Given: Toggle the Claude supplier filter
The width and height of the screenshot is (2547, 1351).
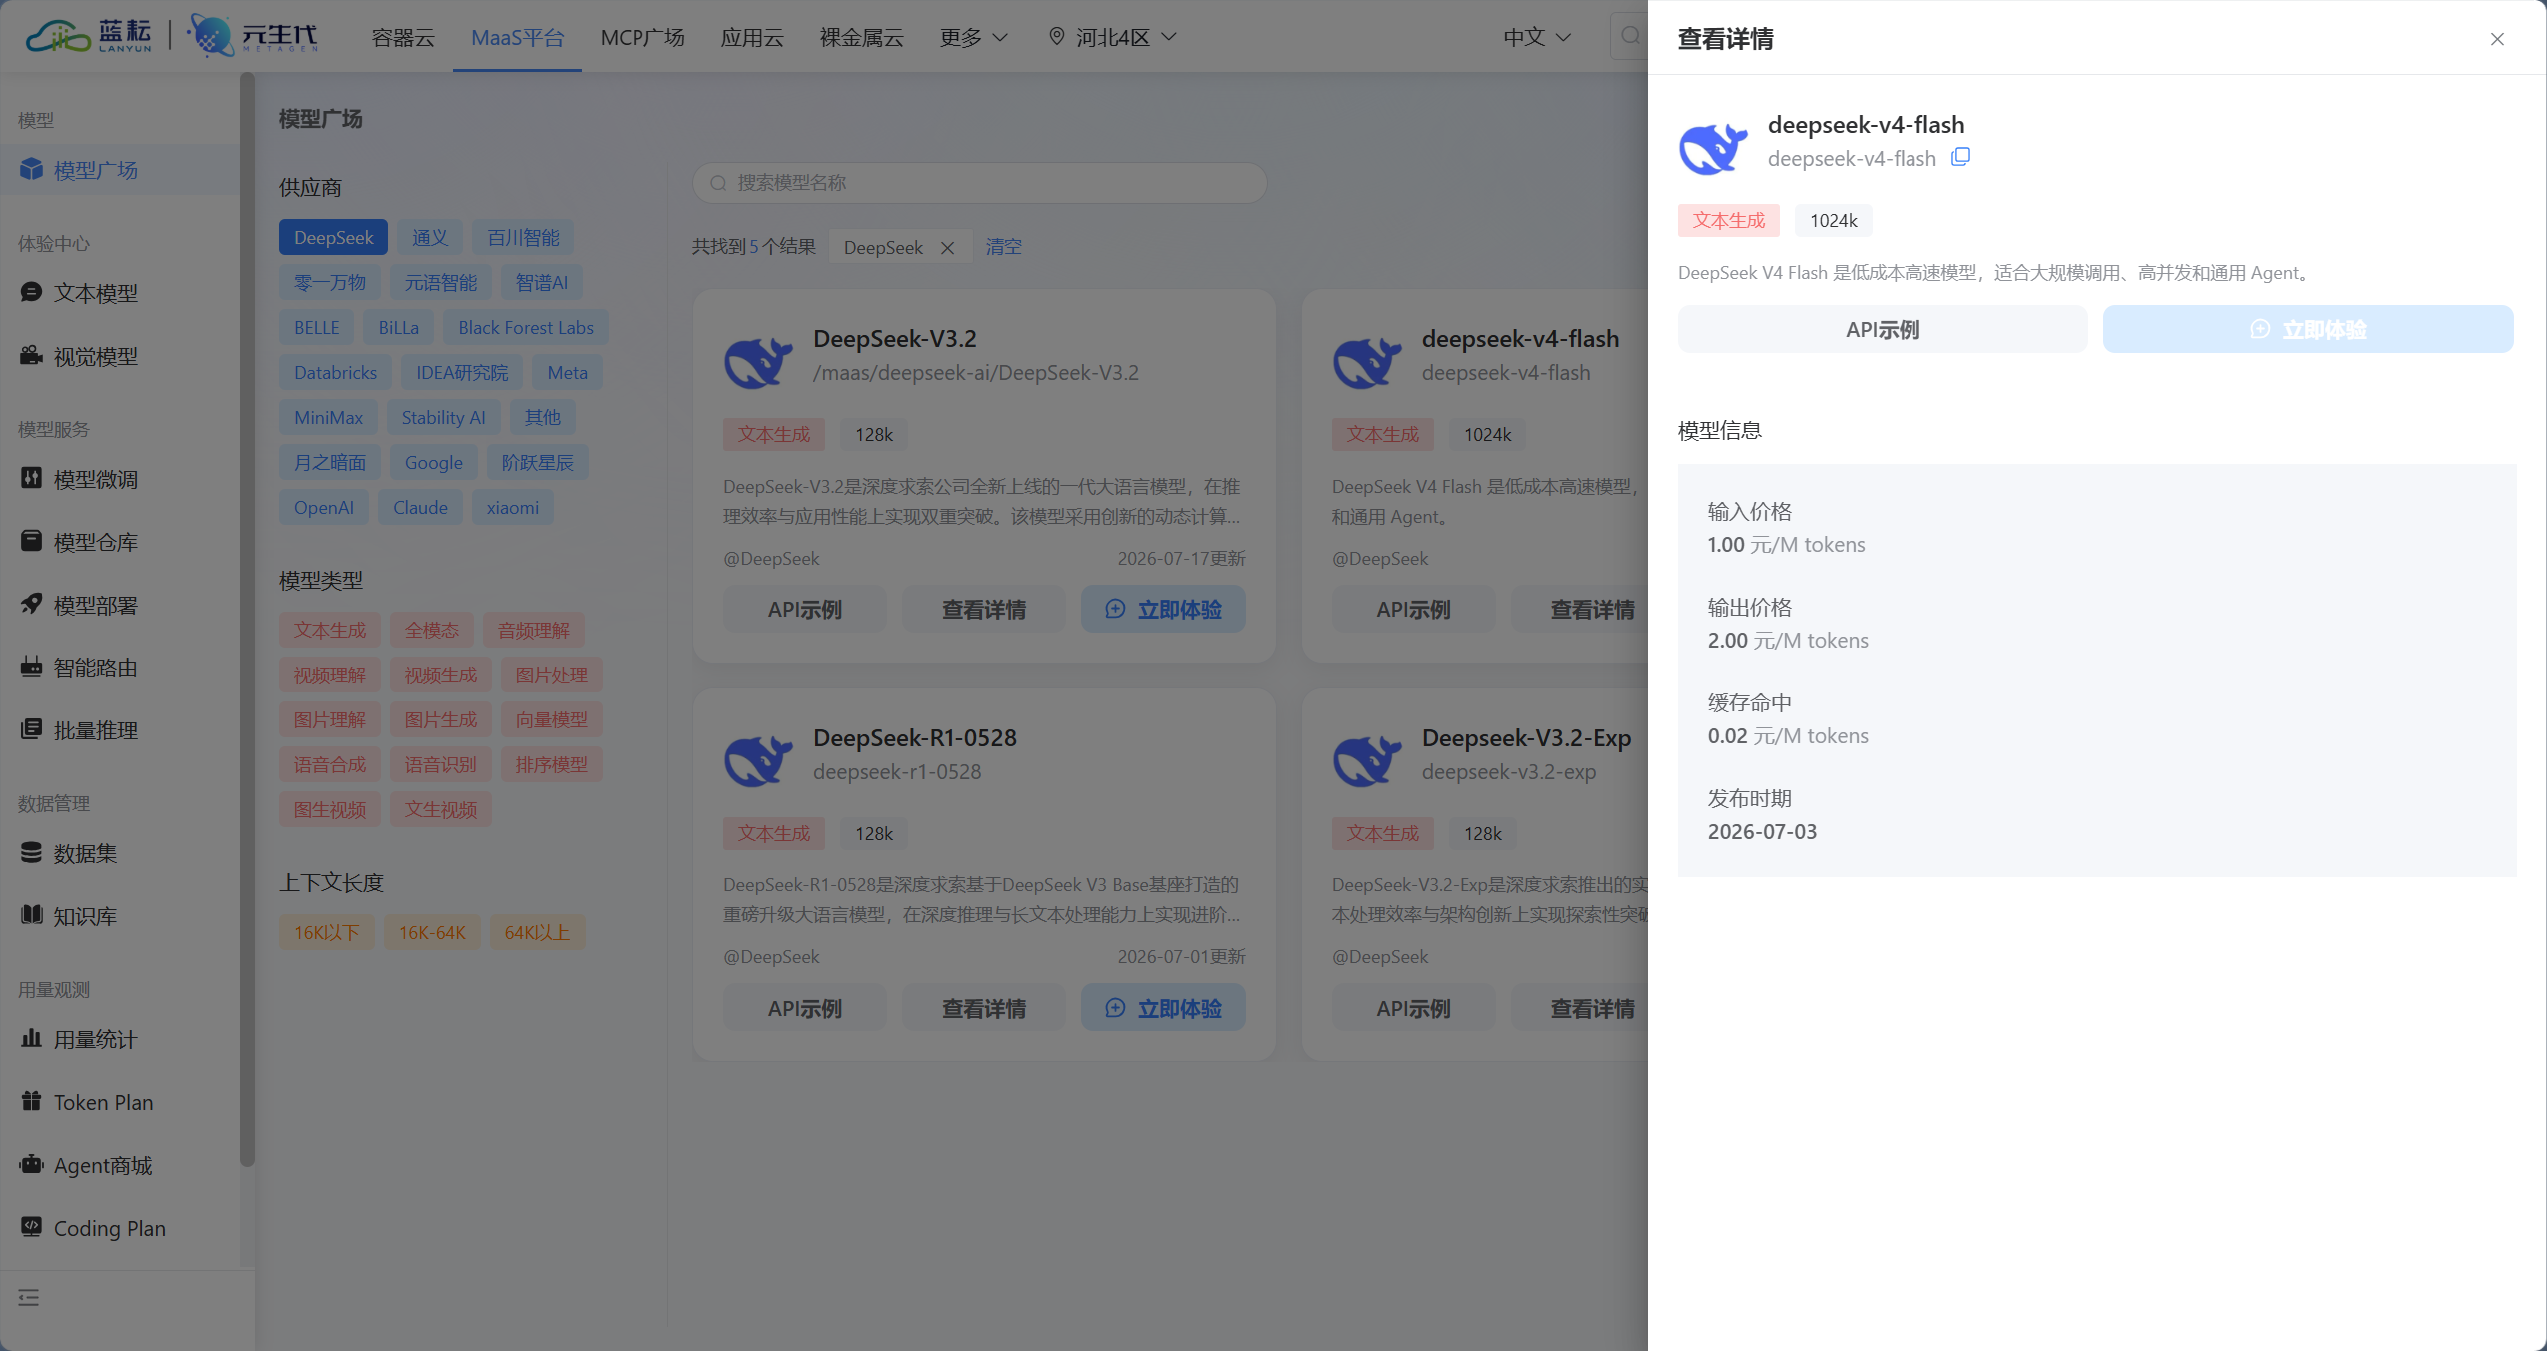Looking at the screenshot, I should (420, 507).
